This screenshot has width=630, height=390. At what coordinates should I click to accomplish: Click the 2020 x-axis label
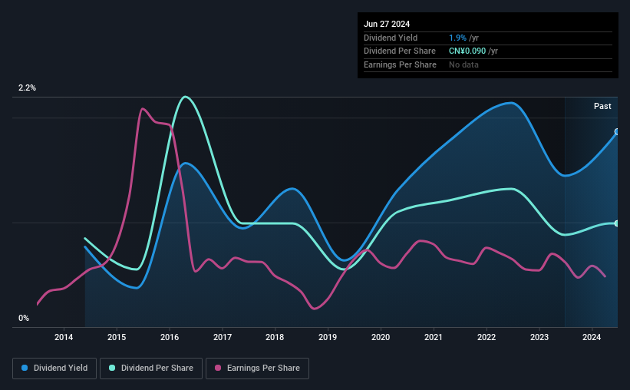coord(381,337)
